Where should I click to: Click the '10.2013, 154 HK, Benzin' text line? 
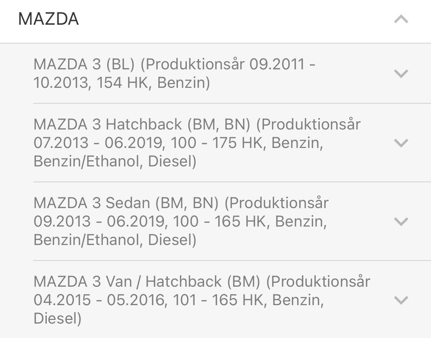(122, 83)
